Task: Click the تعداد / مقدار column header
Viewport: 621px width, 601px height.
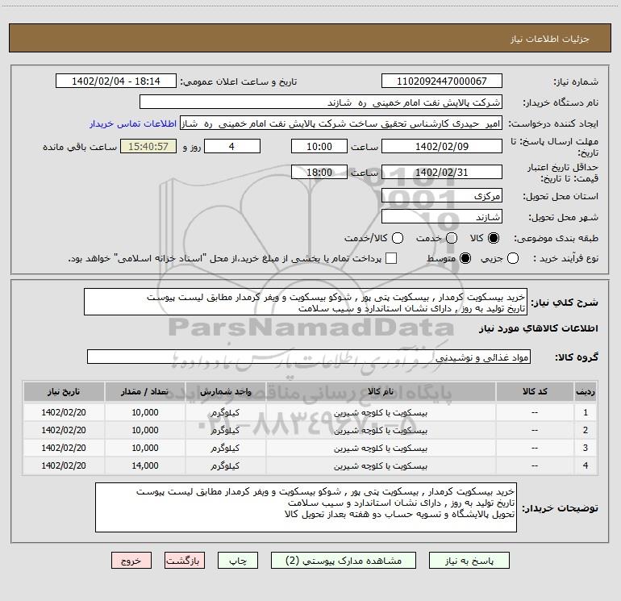Action: (x=144, y=391)
